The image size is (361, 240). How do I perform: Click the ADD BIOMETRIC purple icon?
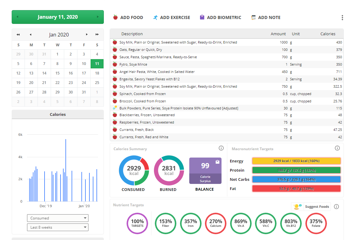pos(202,17)
